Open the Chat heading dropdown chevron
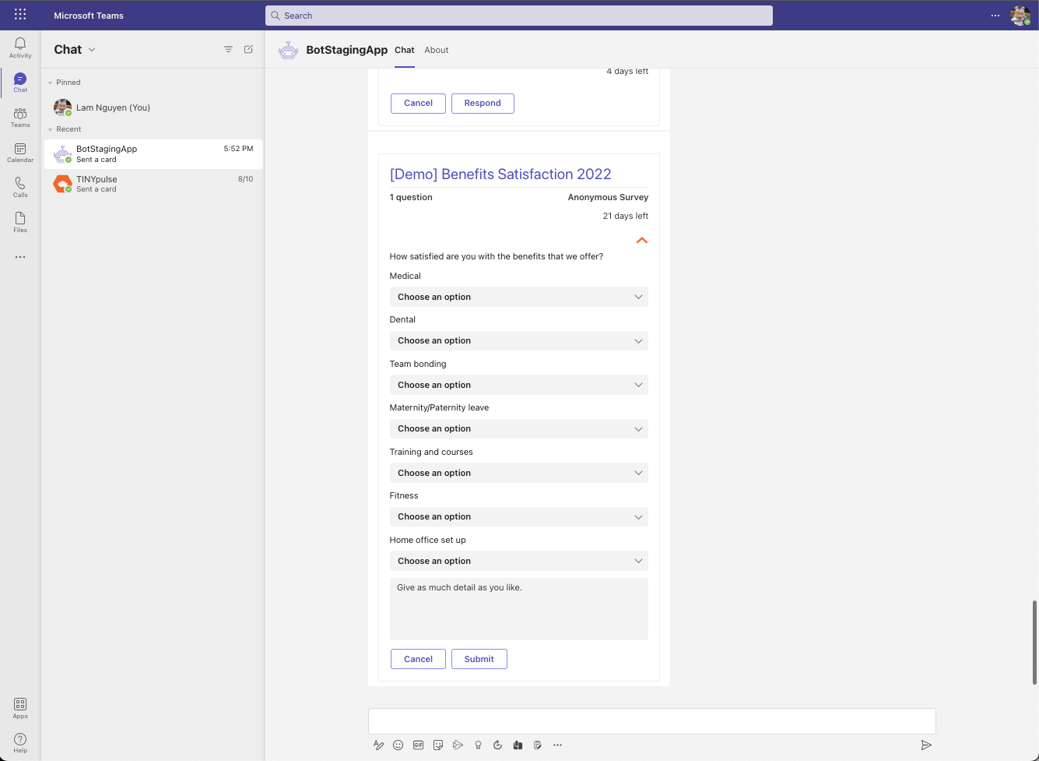 (x=92, y=49)
